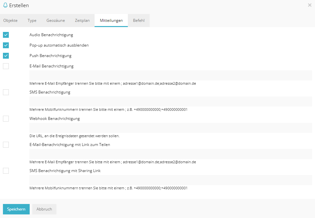Click the E-Mail Benachrichtigung recipients field

tap(170, 75)
